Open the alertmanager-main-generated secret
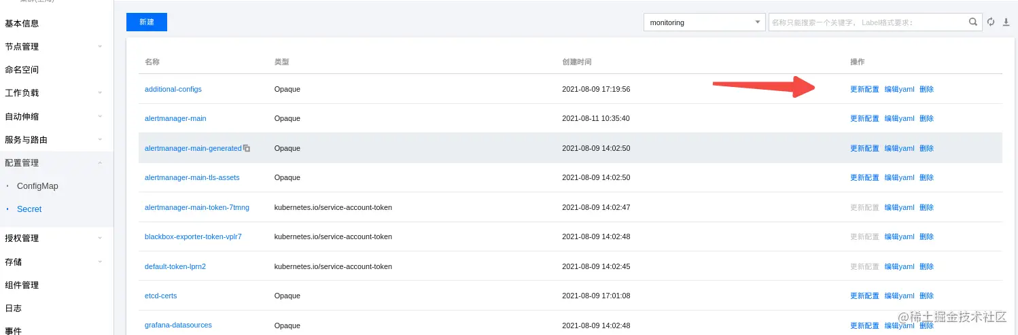Image resolution: width=1018 pixels, height=335 pixels. [x=193, y=148]
